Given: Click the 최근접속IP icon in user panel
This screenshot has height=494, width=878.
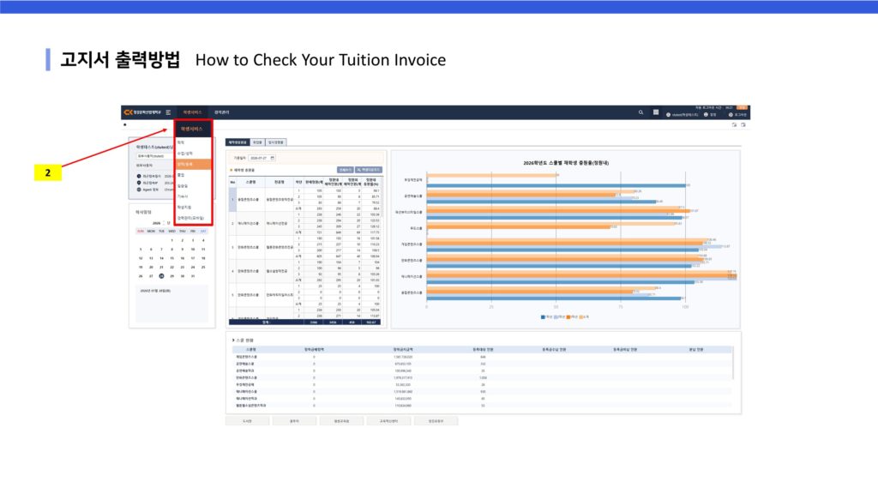Looking at the screenshot, I should (139, 183).
